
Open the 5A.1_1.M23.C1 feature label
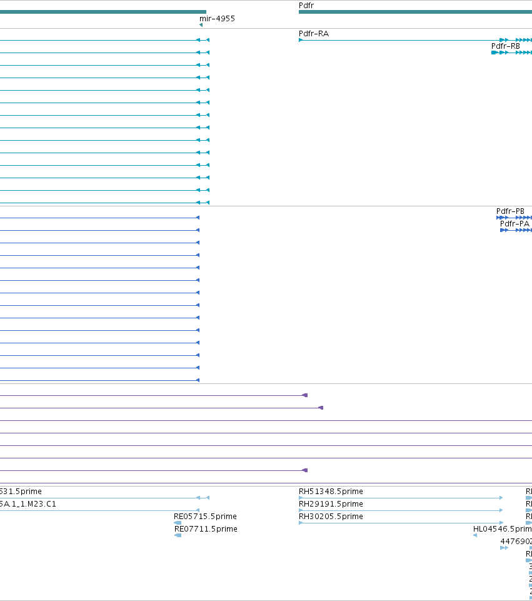coord(28,503)
